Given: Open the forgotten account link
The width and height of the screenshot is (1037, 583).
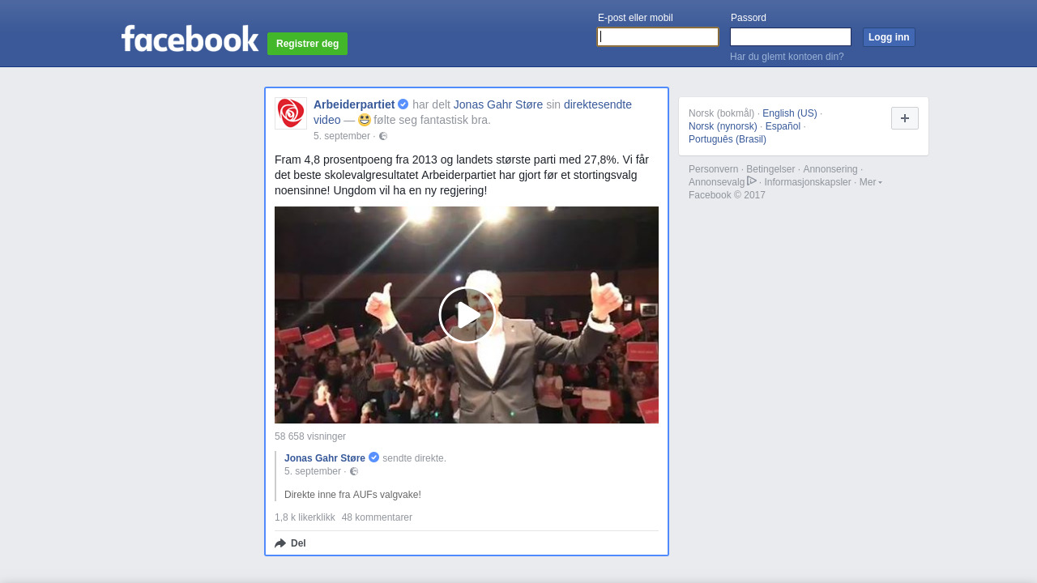Looking at the screenshot, I should coord(787,57).
